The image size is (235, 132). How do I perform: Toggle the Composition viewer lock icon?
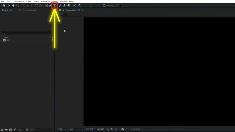pyautogui.click(x=63, y=10)
